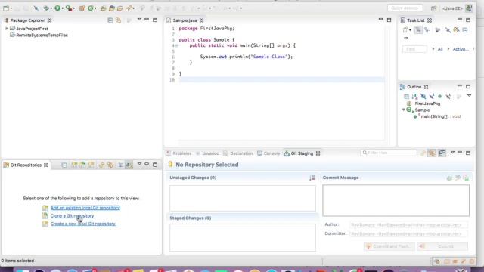Switch to the Sample.java editor tab
484x272 pixels.
185,20
